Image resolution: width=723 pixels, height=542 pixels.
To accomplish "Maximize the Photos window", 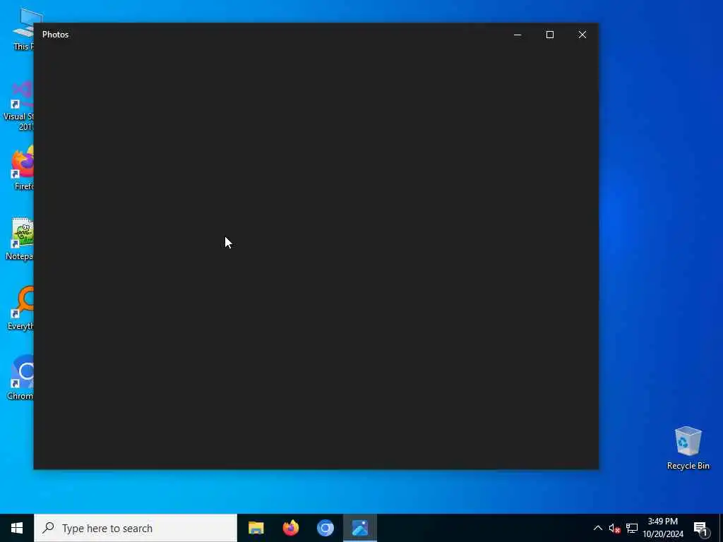I will click(549, 35).
